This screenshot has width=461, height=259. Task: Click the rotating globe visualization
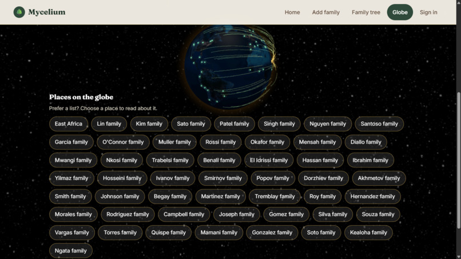231,66
